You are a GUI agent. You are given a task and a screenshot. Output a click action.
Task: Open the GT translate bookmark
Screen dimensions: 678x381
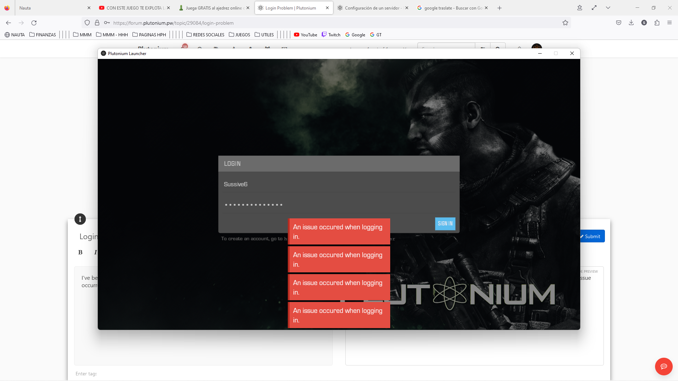pos(376,35)
